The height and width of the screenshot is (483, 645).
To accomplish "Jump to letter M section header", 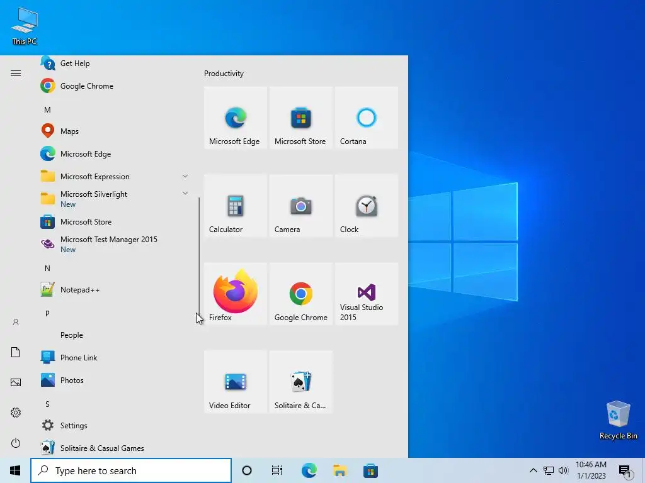I will (x=47, y=109).
